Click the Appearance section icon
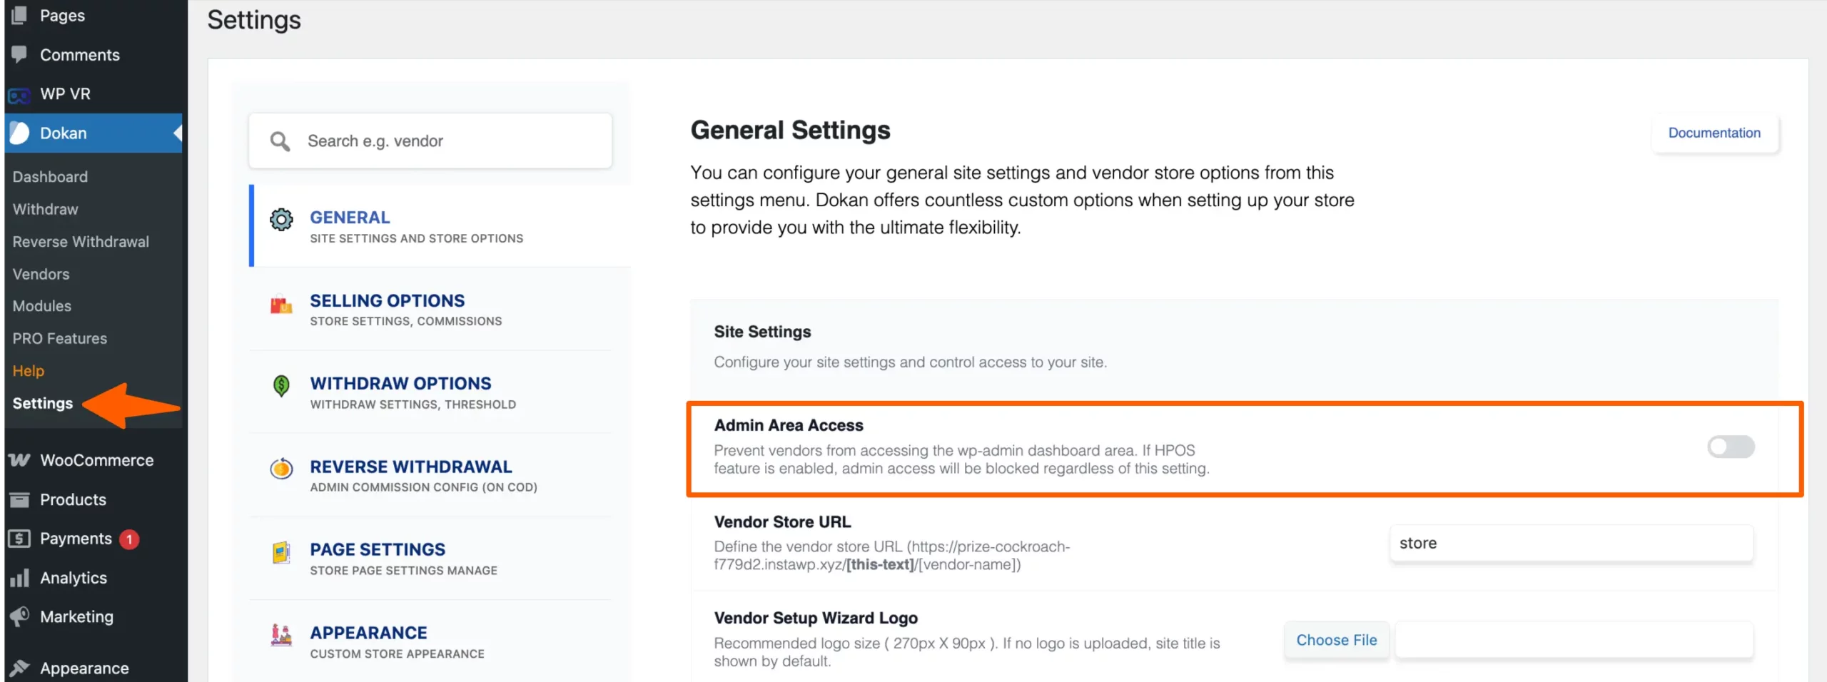The height and width of the screenshot is (682, 1827). (281, 635)
